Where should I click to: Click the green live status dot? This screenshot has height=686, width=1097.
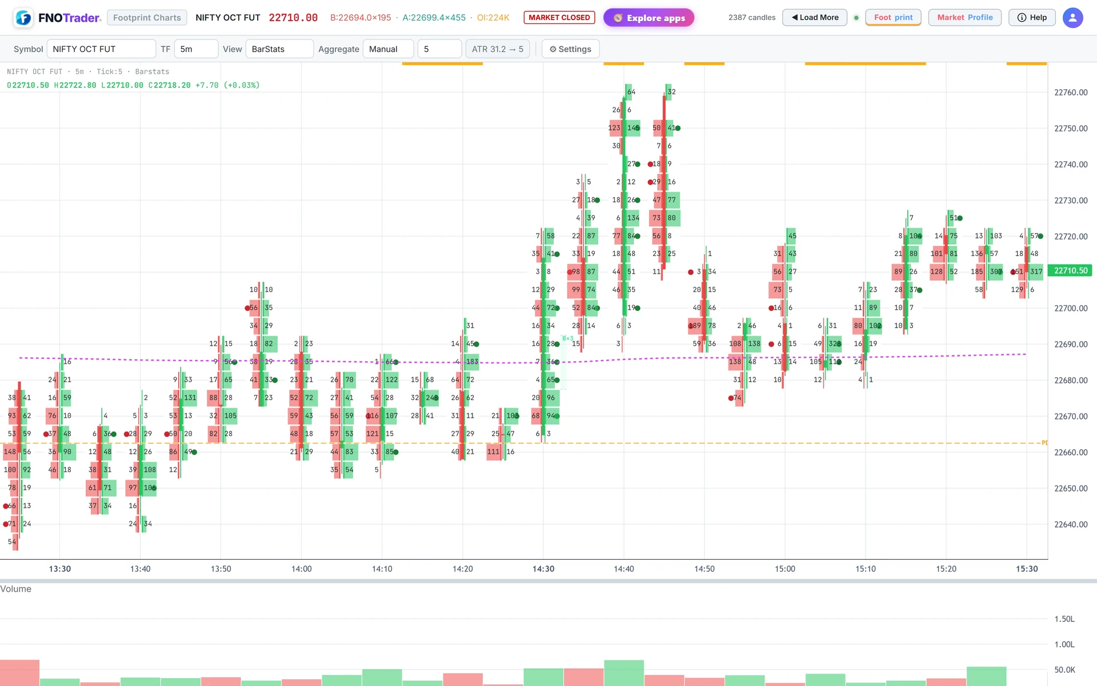click(x=856, y=18)
